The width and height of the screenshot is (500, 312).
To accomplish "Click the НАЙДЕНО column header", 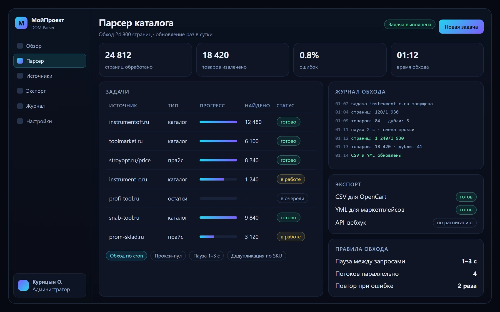I will pyautogui.click(x=257, y=105).
